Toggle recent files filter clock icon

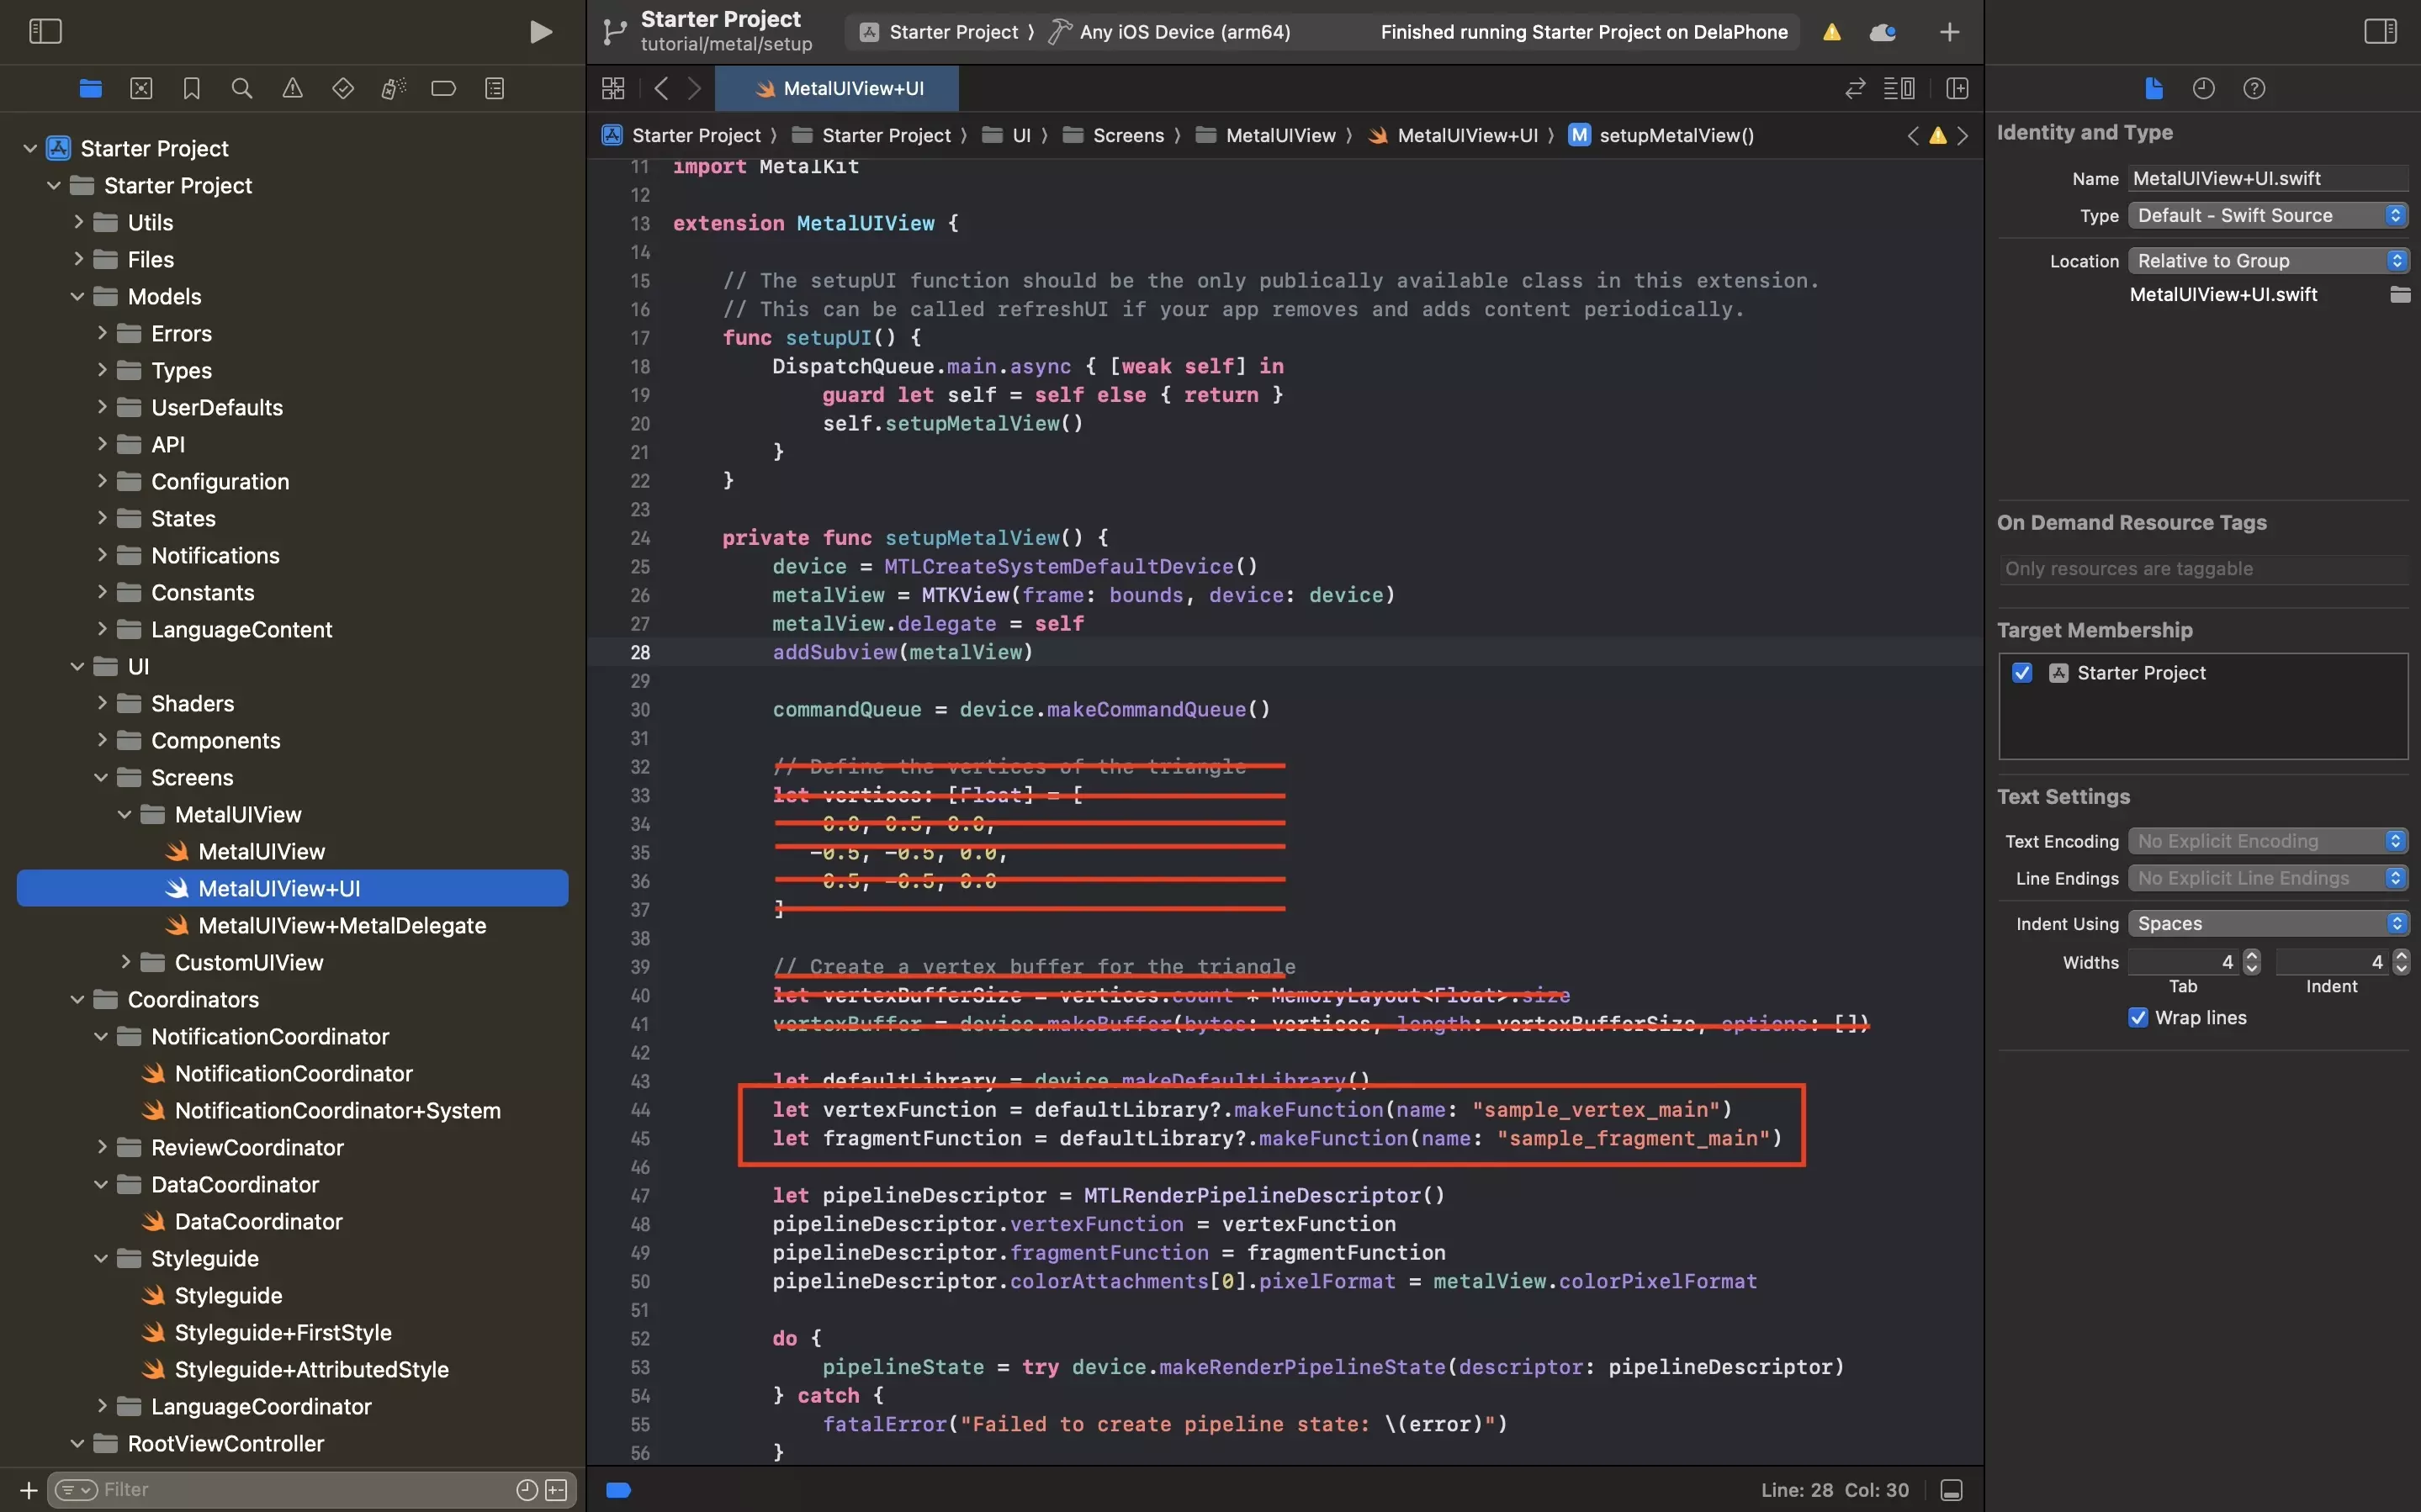(x=526, y=1490)
